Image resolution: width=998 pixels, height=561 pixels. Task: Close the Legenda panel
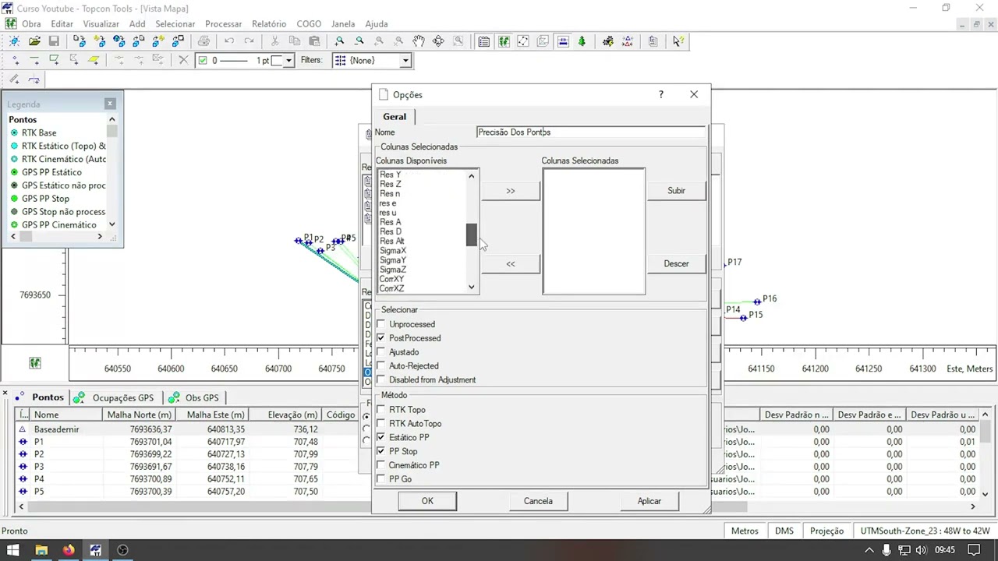coord(110,103)
